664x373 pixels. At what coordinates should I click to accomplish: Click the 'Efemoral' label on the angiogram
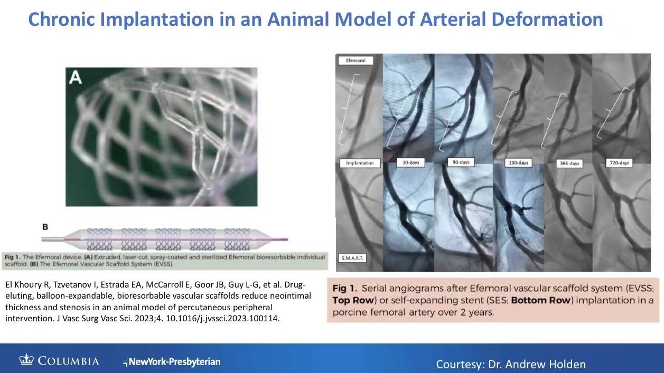[356, 61]
